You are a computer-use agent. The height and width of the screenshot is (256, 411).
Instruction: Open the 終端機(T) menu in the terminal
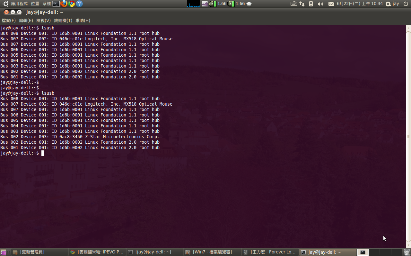(63, 20)
